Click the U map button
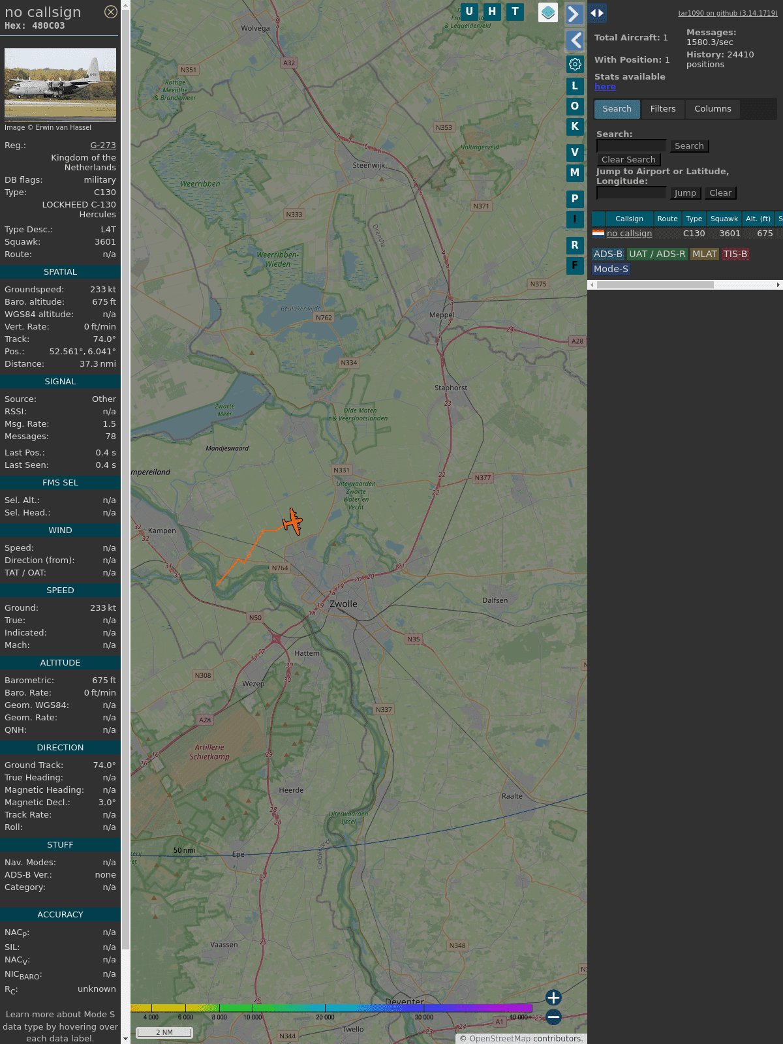The width and height of the screenshot is (783, 1044). 469,11
